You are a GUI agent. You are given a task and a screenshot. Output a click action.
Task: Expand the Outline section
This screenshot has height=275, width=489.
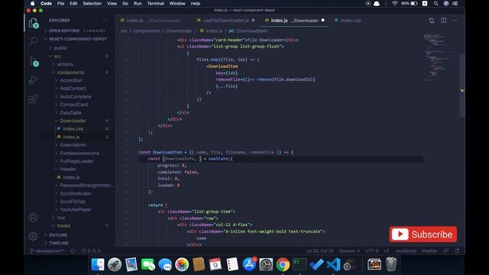pyautogui.click(x=58, y=235)
